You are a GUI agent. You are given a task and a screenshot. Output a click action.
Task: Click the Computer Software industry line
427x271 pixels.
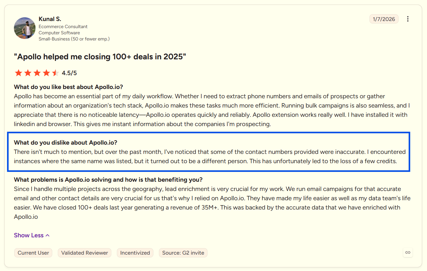[59, 33]
